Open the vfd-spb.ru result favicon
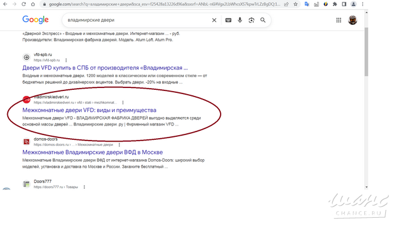 tap(27, 57)
